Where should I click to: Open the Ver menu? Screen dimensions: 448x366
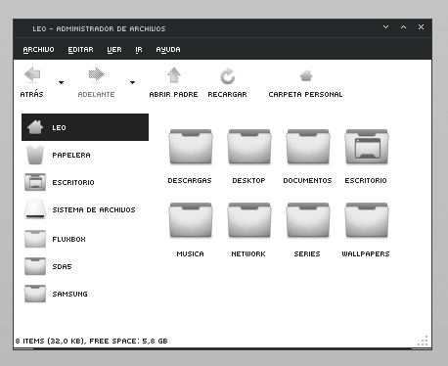pyautogui.click(x=114, y=50)
